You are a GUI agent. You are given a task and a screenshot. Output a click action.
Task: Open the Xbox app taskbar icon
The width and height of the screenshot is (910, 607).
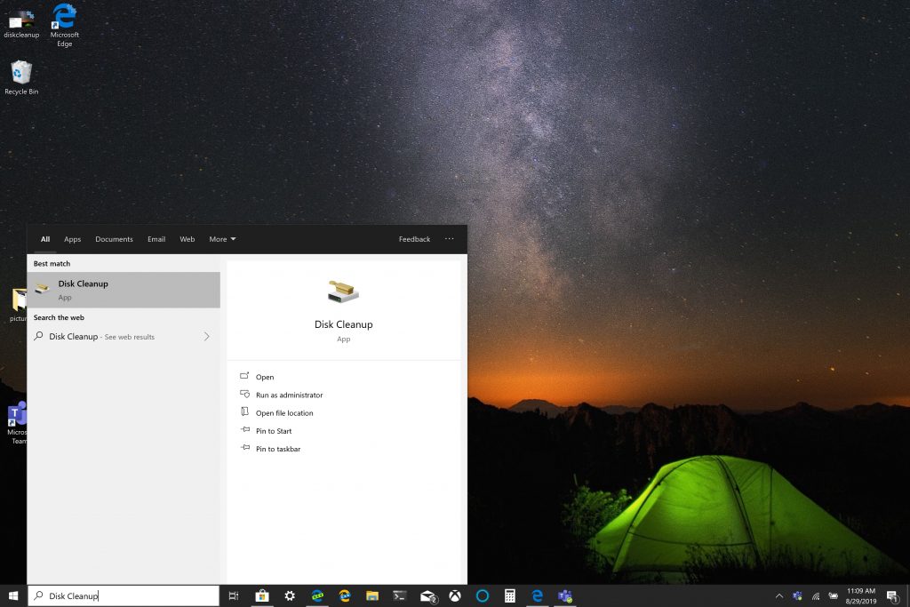click(455, 596)
